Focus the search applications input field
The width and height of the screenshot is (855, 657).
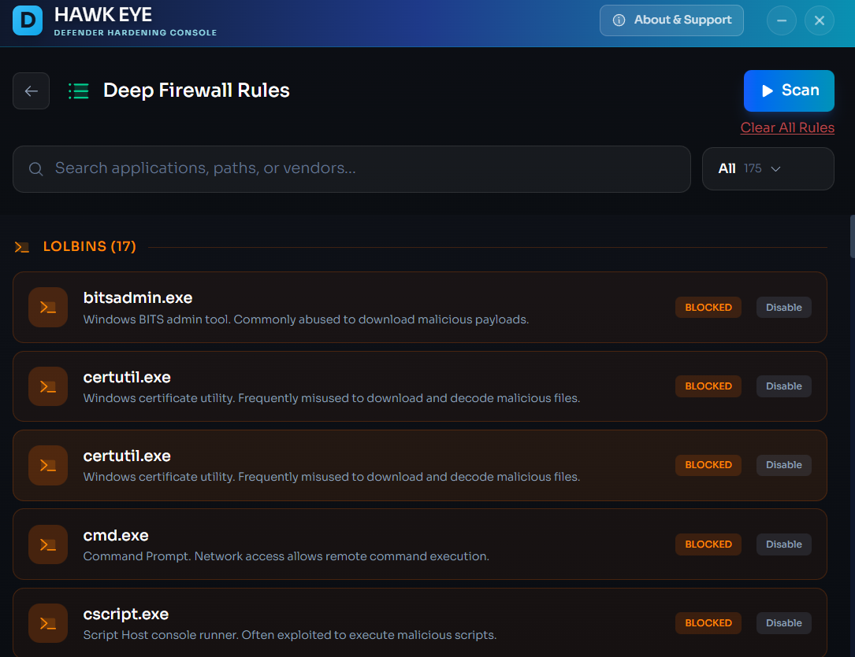pyautogui.click(x=362, y=168)
